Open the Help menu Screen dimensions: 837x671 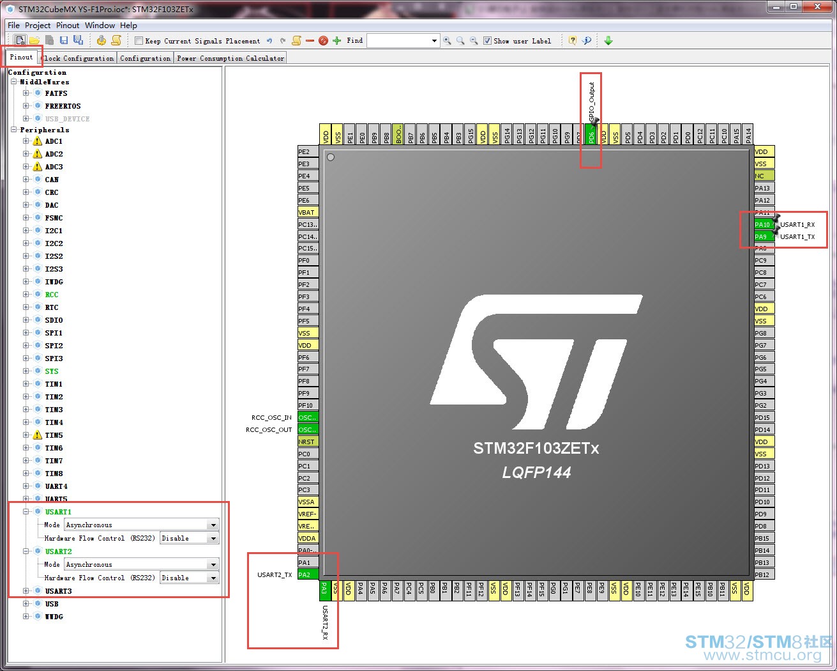click(128, 26)
